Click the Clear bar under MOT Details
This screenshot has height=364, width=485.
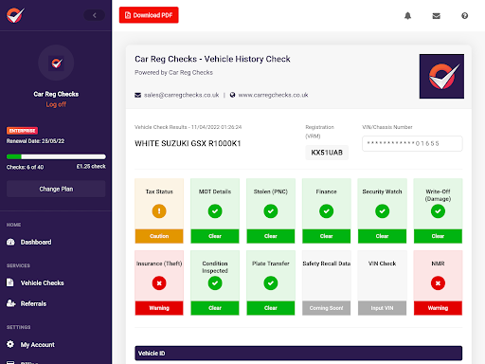pos(215,236)
